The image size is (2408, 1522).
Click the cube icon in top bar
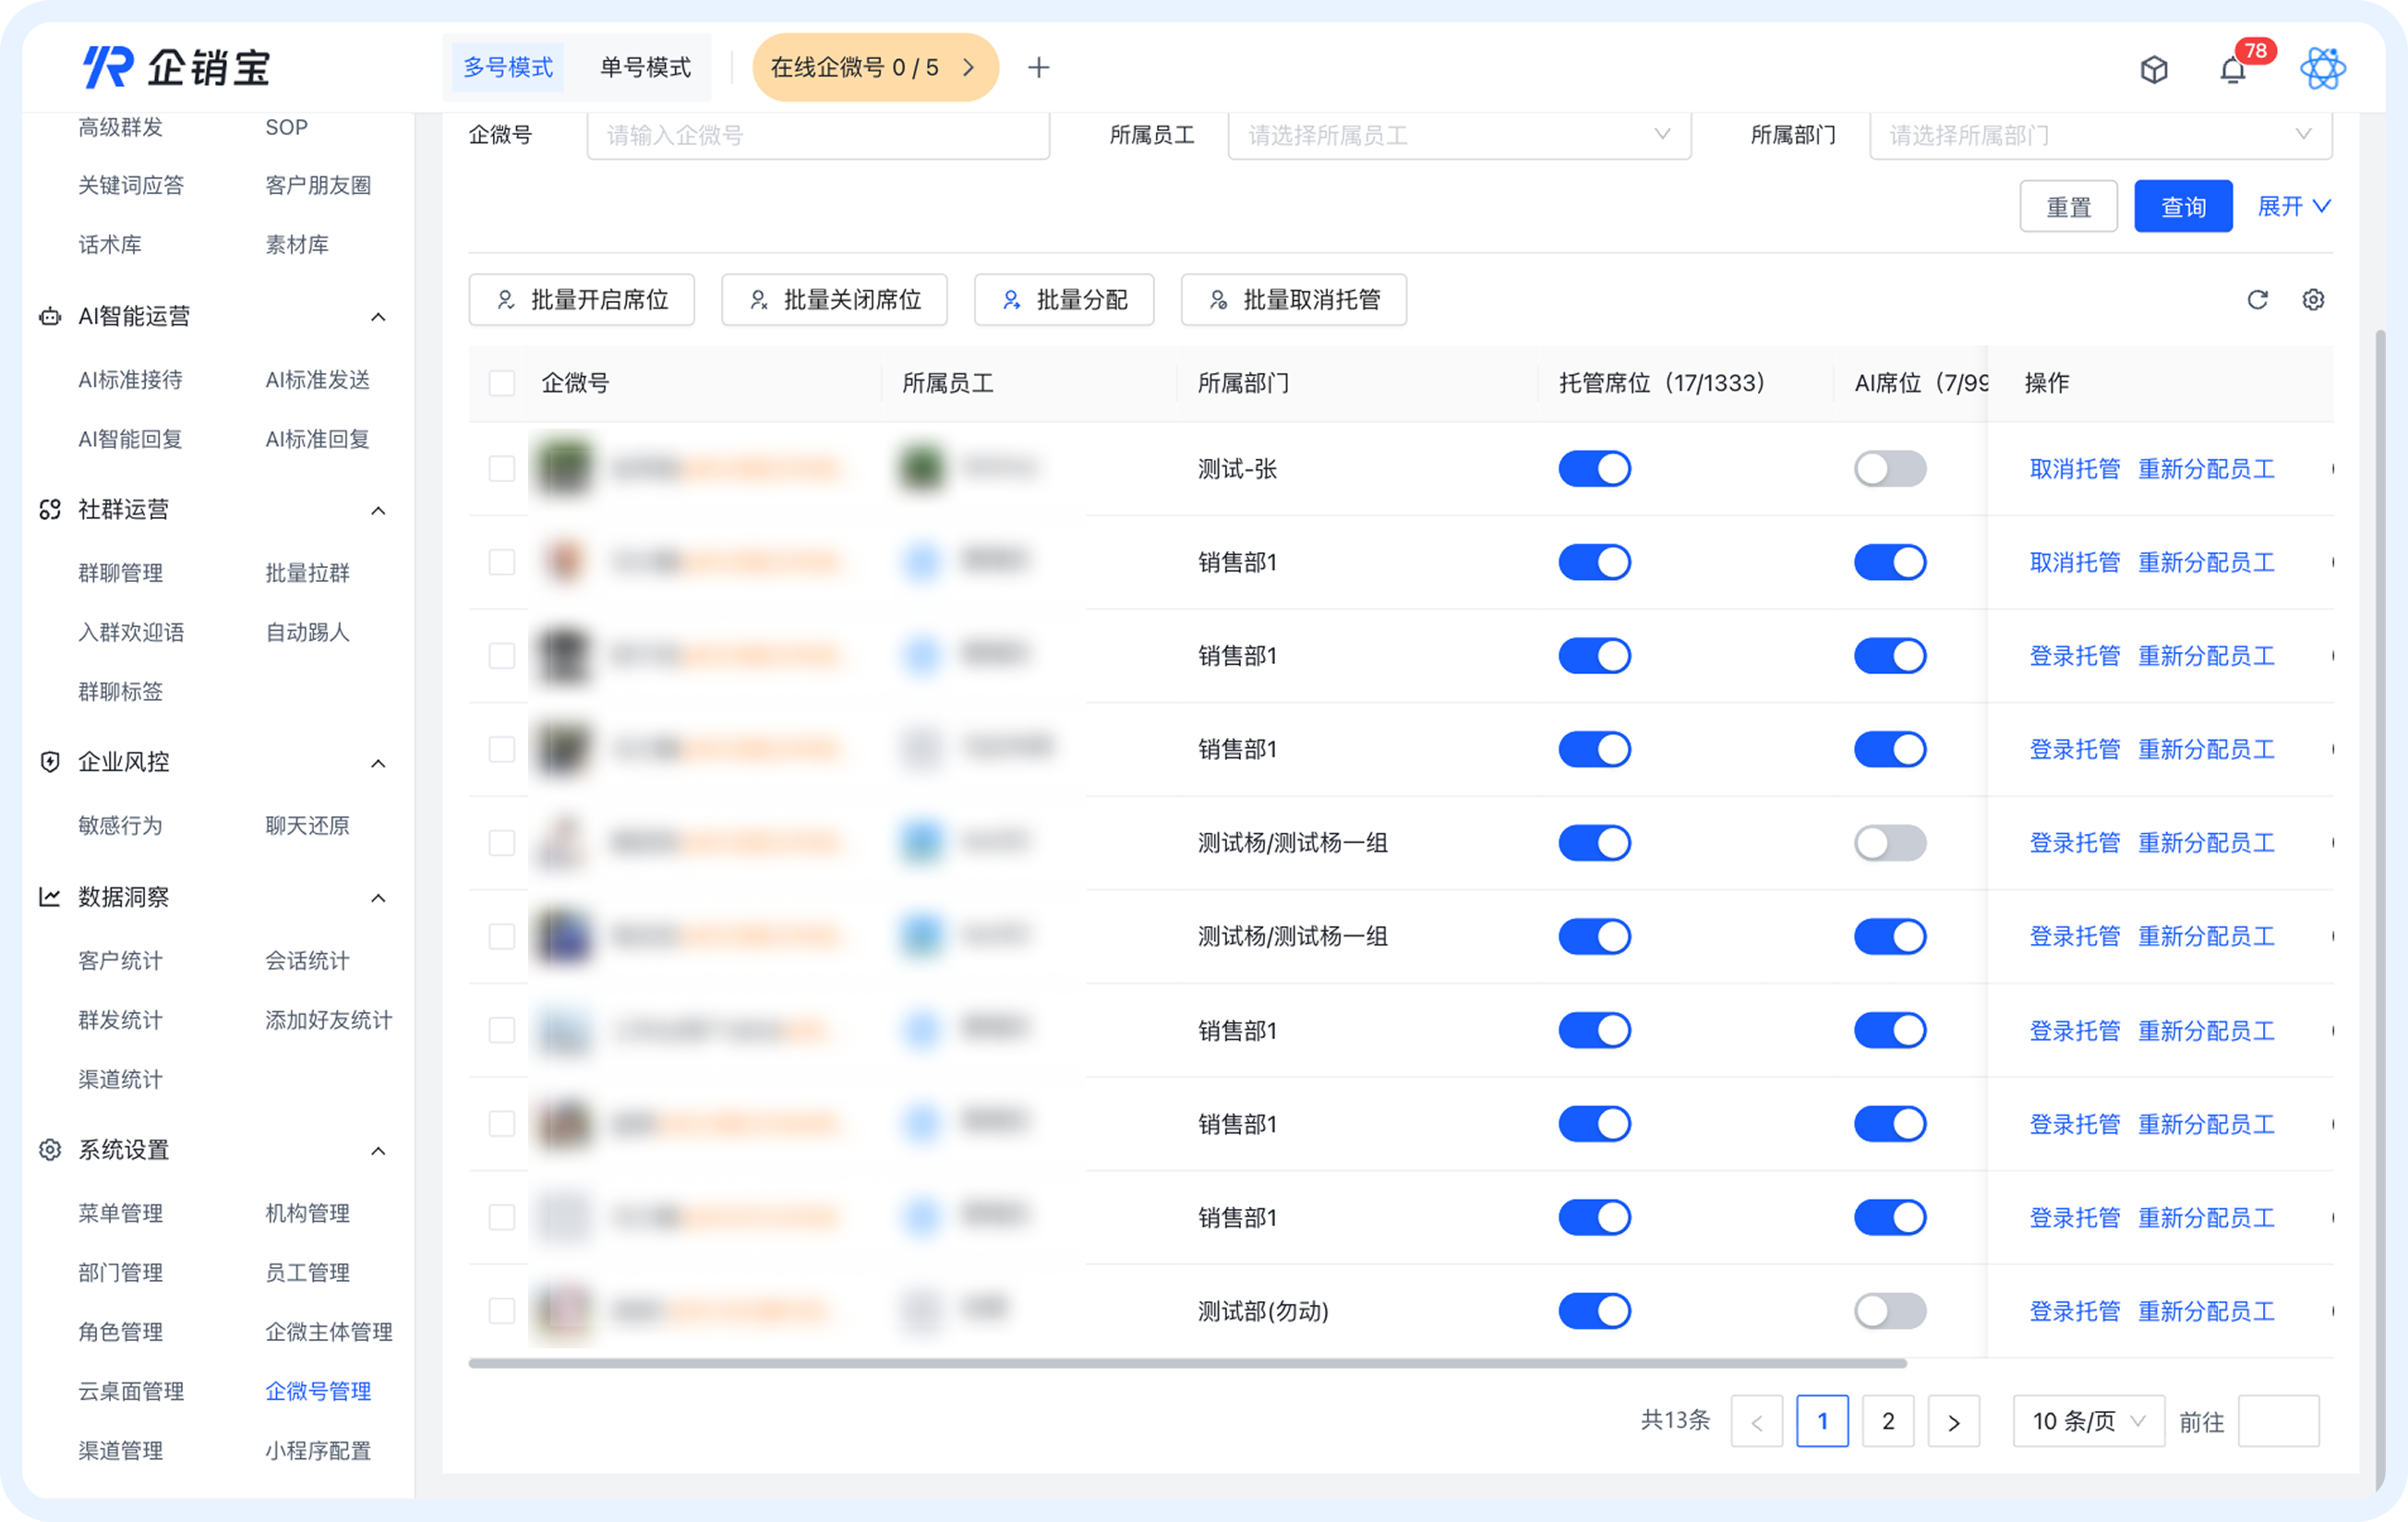point(2155,69)
